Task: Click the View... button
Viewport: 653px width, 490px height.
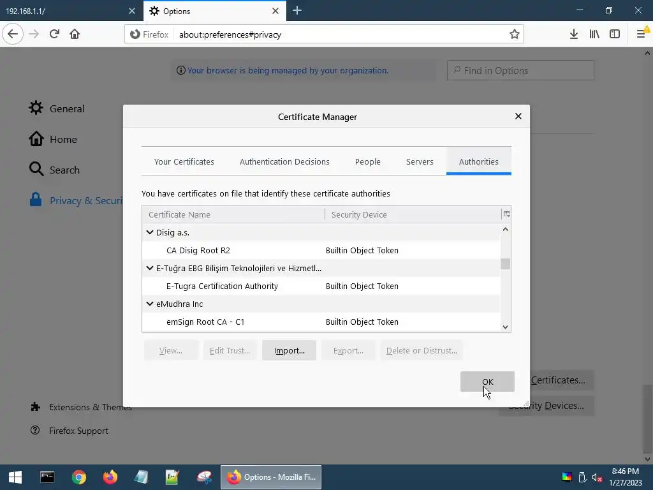Action: (171, 350)
